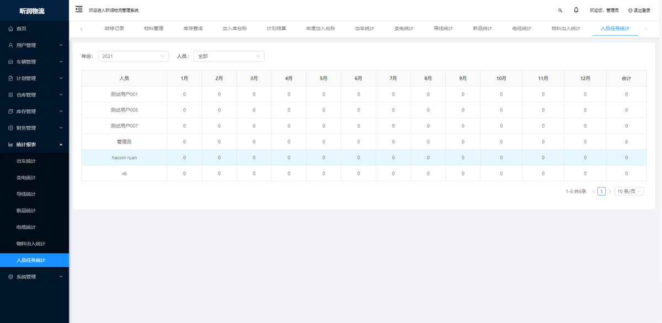662x323 pixels.
Task: Open 物料出入统计 in the sidebar
Action: (x=34, y=244)
